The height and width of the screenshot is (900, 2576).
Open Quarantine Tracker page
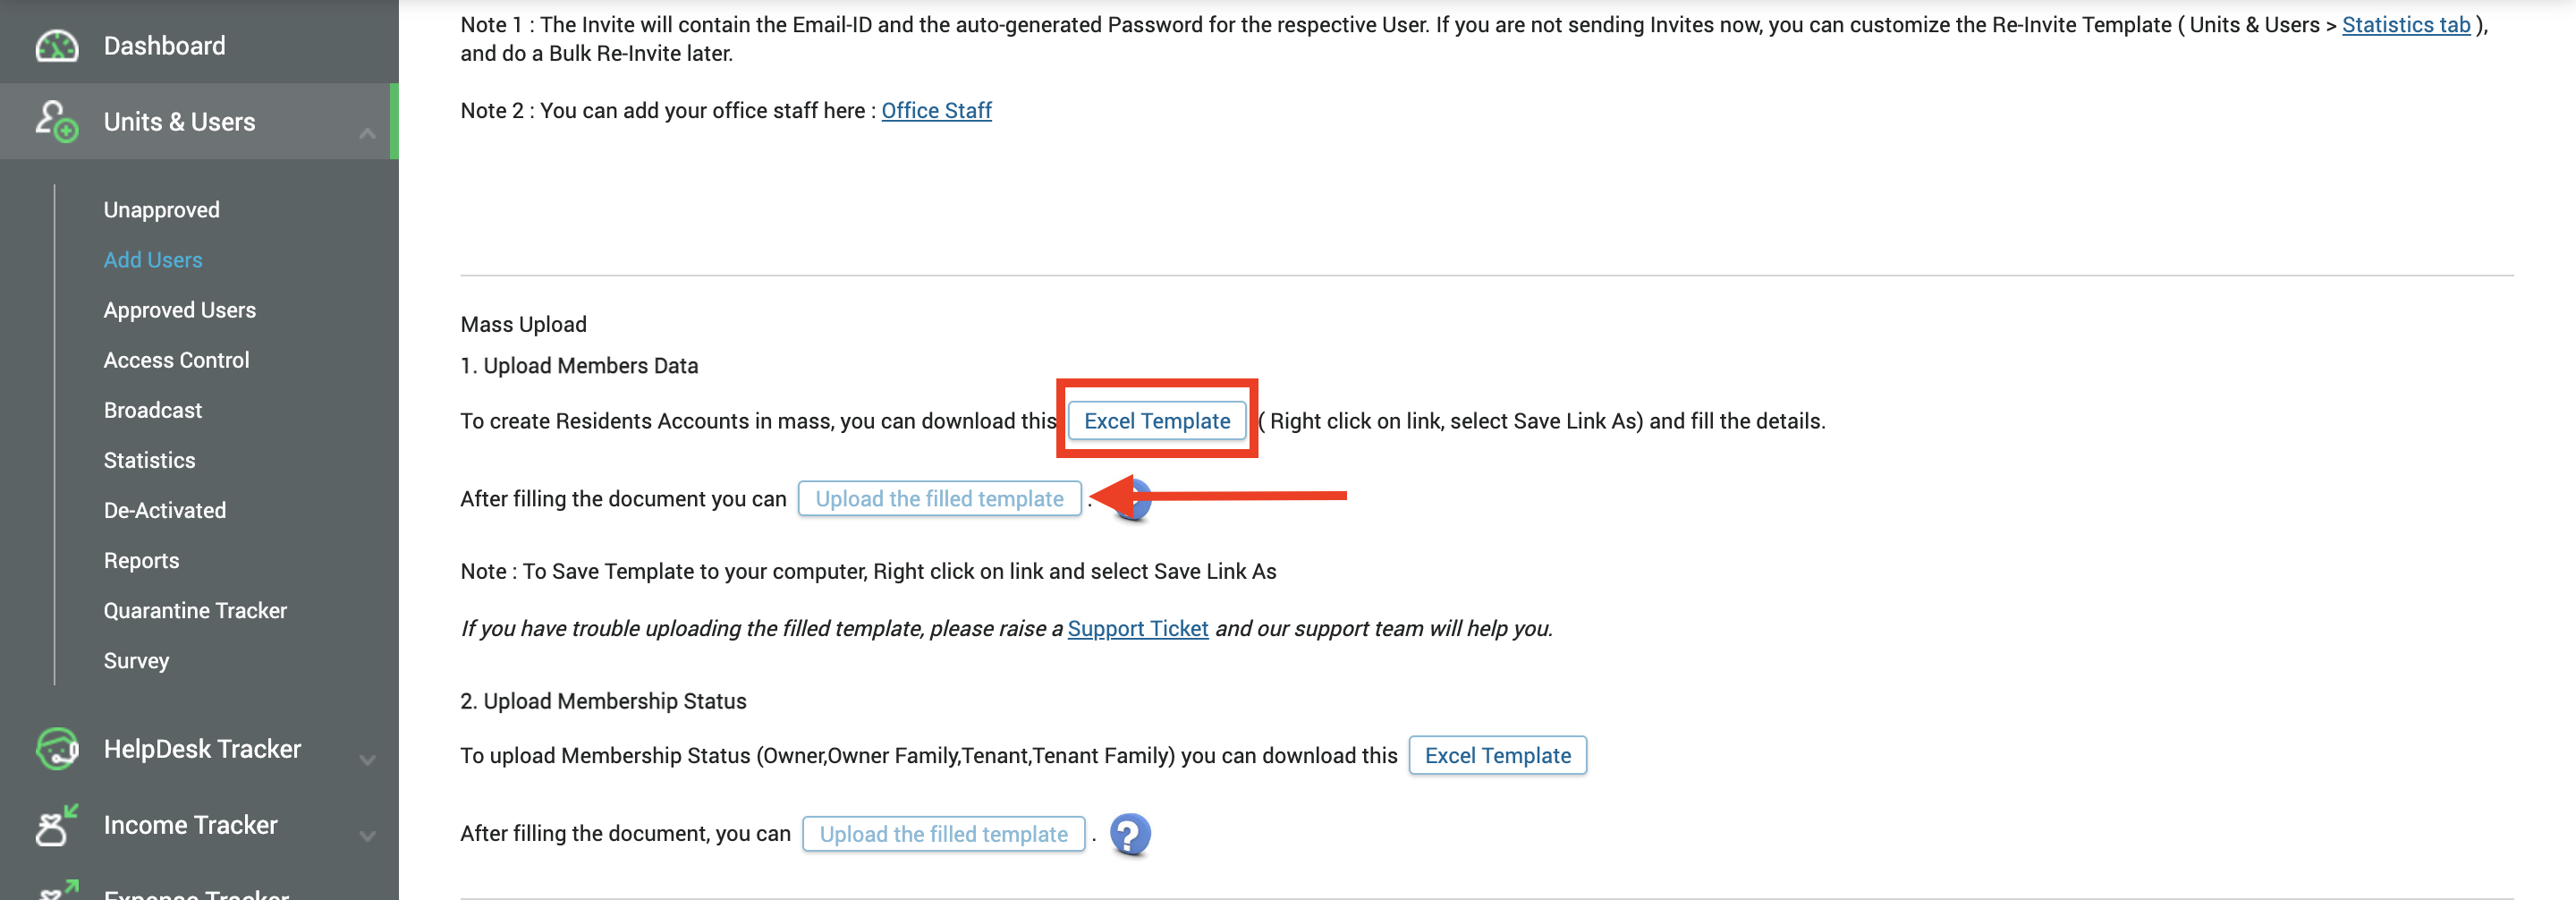tap(196, 610)
